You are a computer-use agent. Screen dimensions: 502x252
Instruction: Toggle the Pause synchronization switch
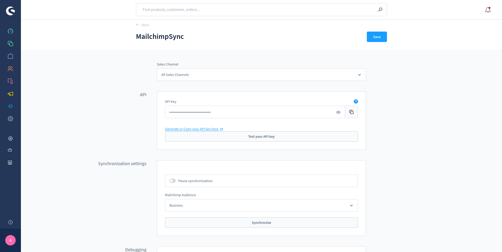(173, 181)
